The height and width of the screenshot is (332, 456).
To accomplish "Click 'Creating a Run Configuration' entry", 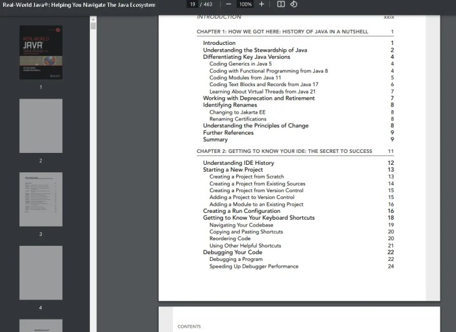I will (242, 211).
